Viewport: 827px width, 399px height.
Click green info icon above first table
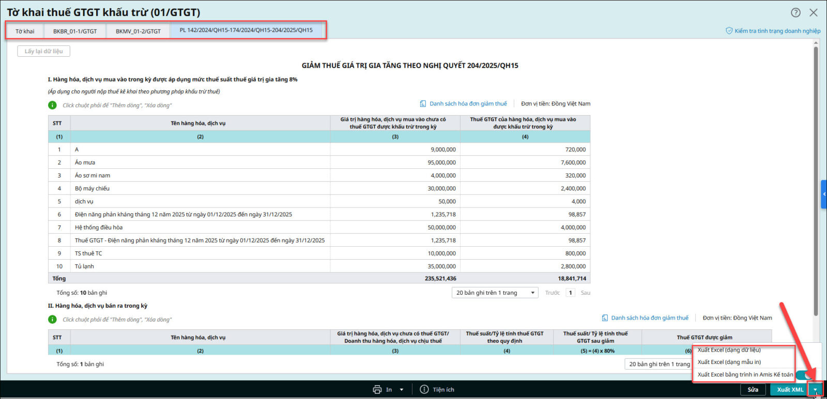(x=52, y=105)
